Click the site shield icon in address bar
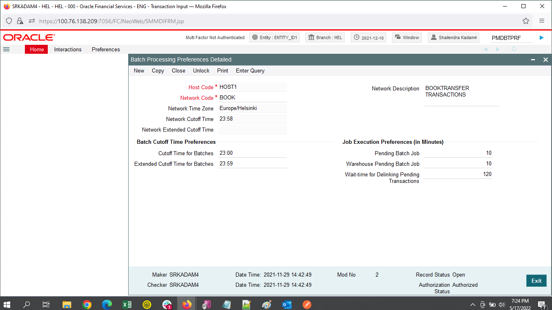The image size is (552, 310). click(x=9, y=21)
